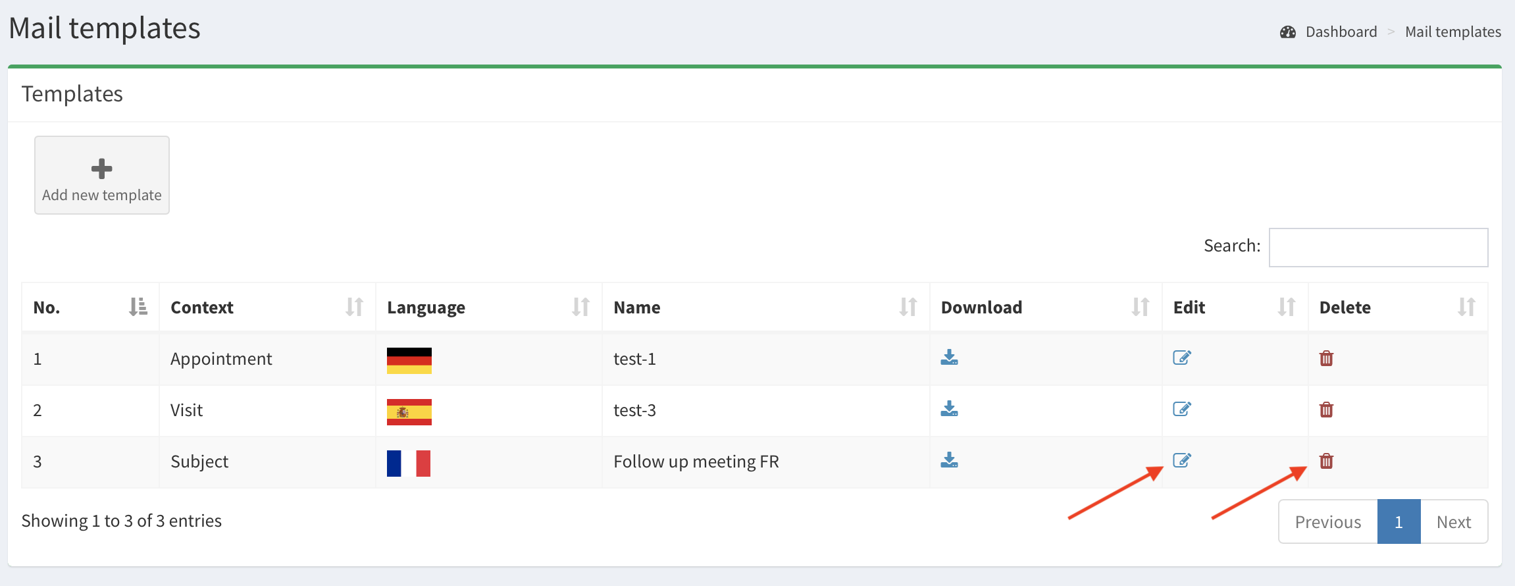Open Dashboard breadcrumb link

click(1341, 32)
